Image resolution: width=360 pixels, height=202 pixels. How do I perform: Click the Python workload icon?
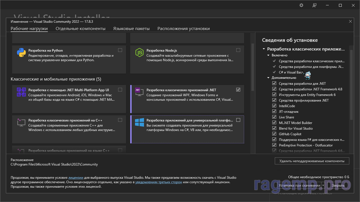[x=21, y=52]
